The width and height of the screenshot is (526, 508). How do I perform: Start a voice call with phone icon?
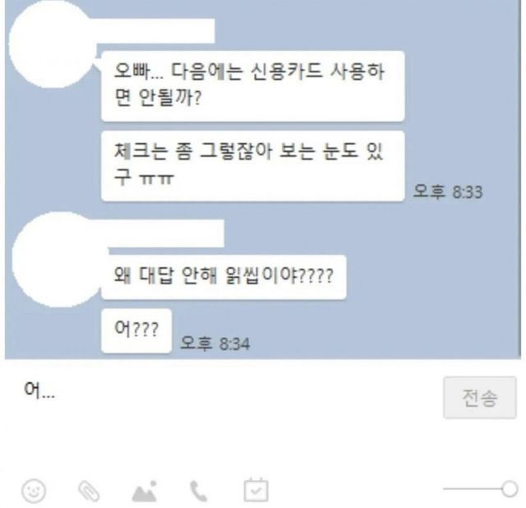[199, 492]
